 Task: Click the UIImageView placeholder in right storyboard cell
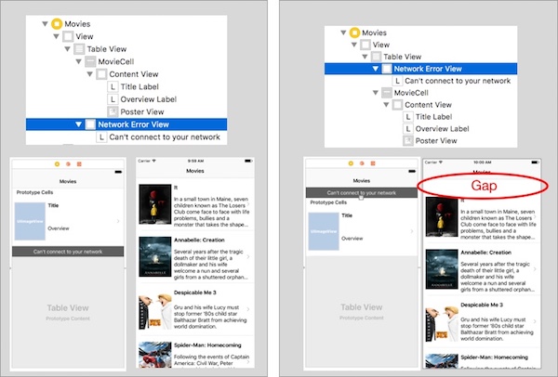coord(324,231)
